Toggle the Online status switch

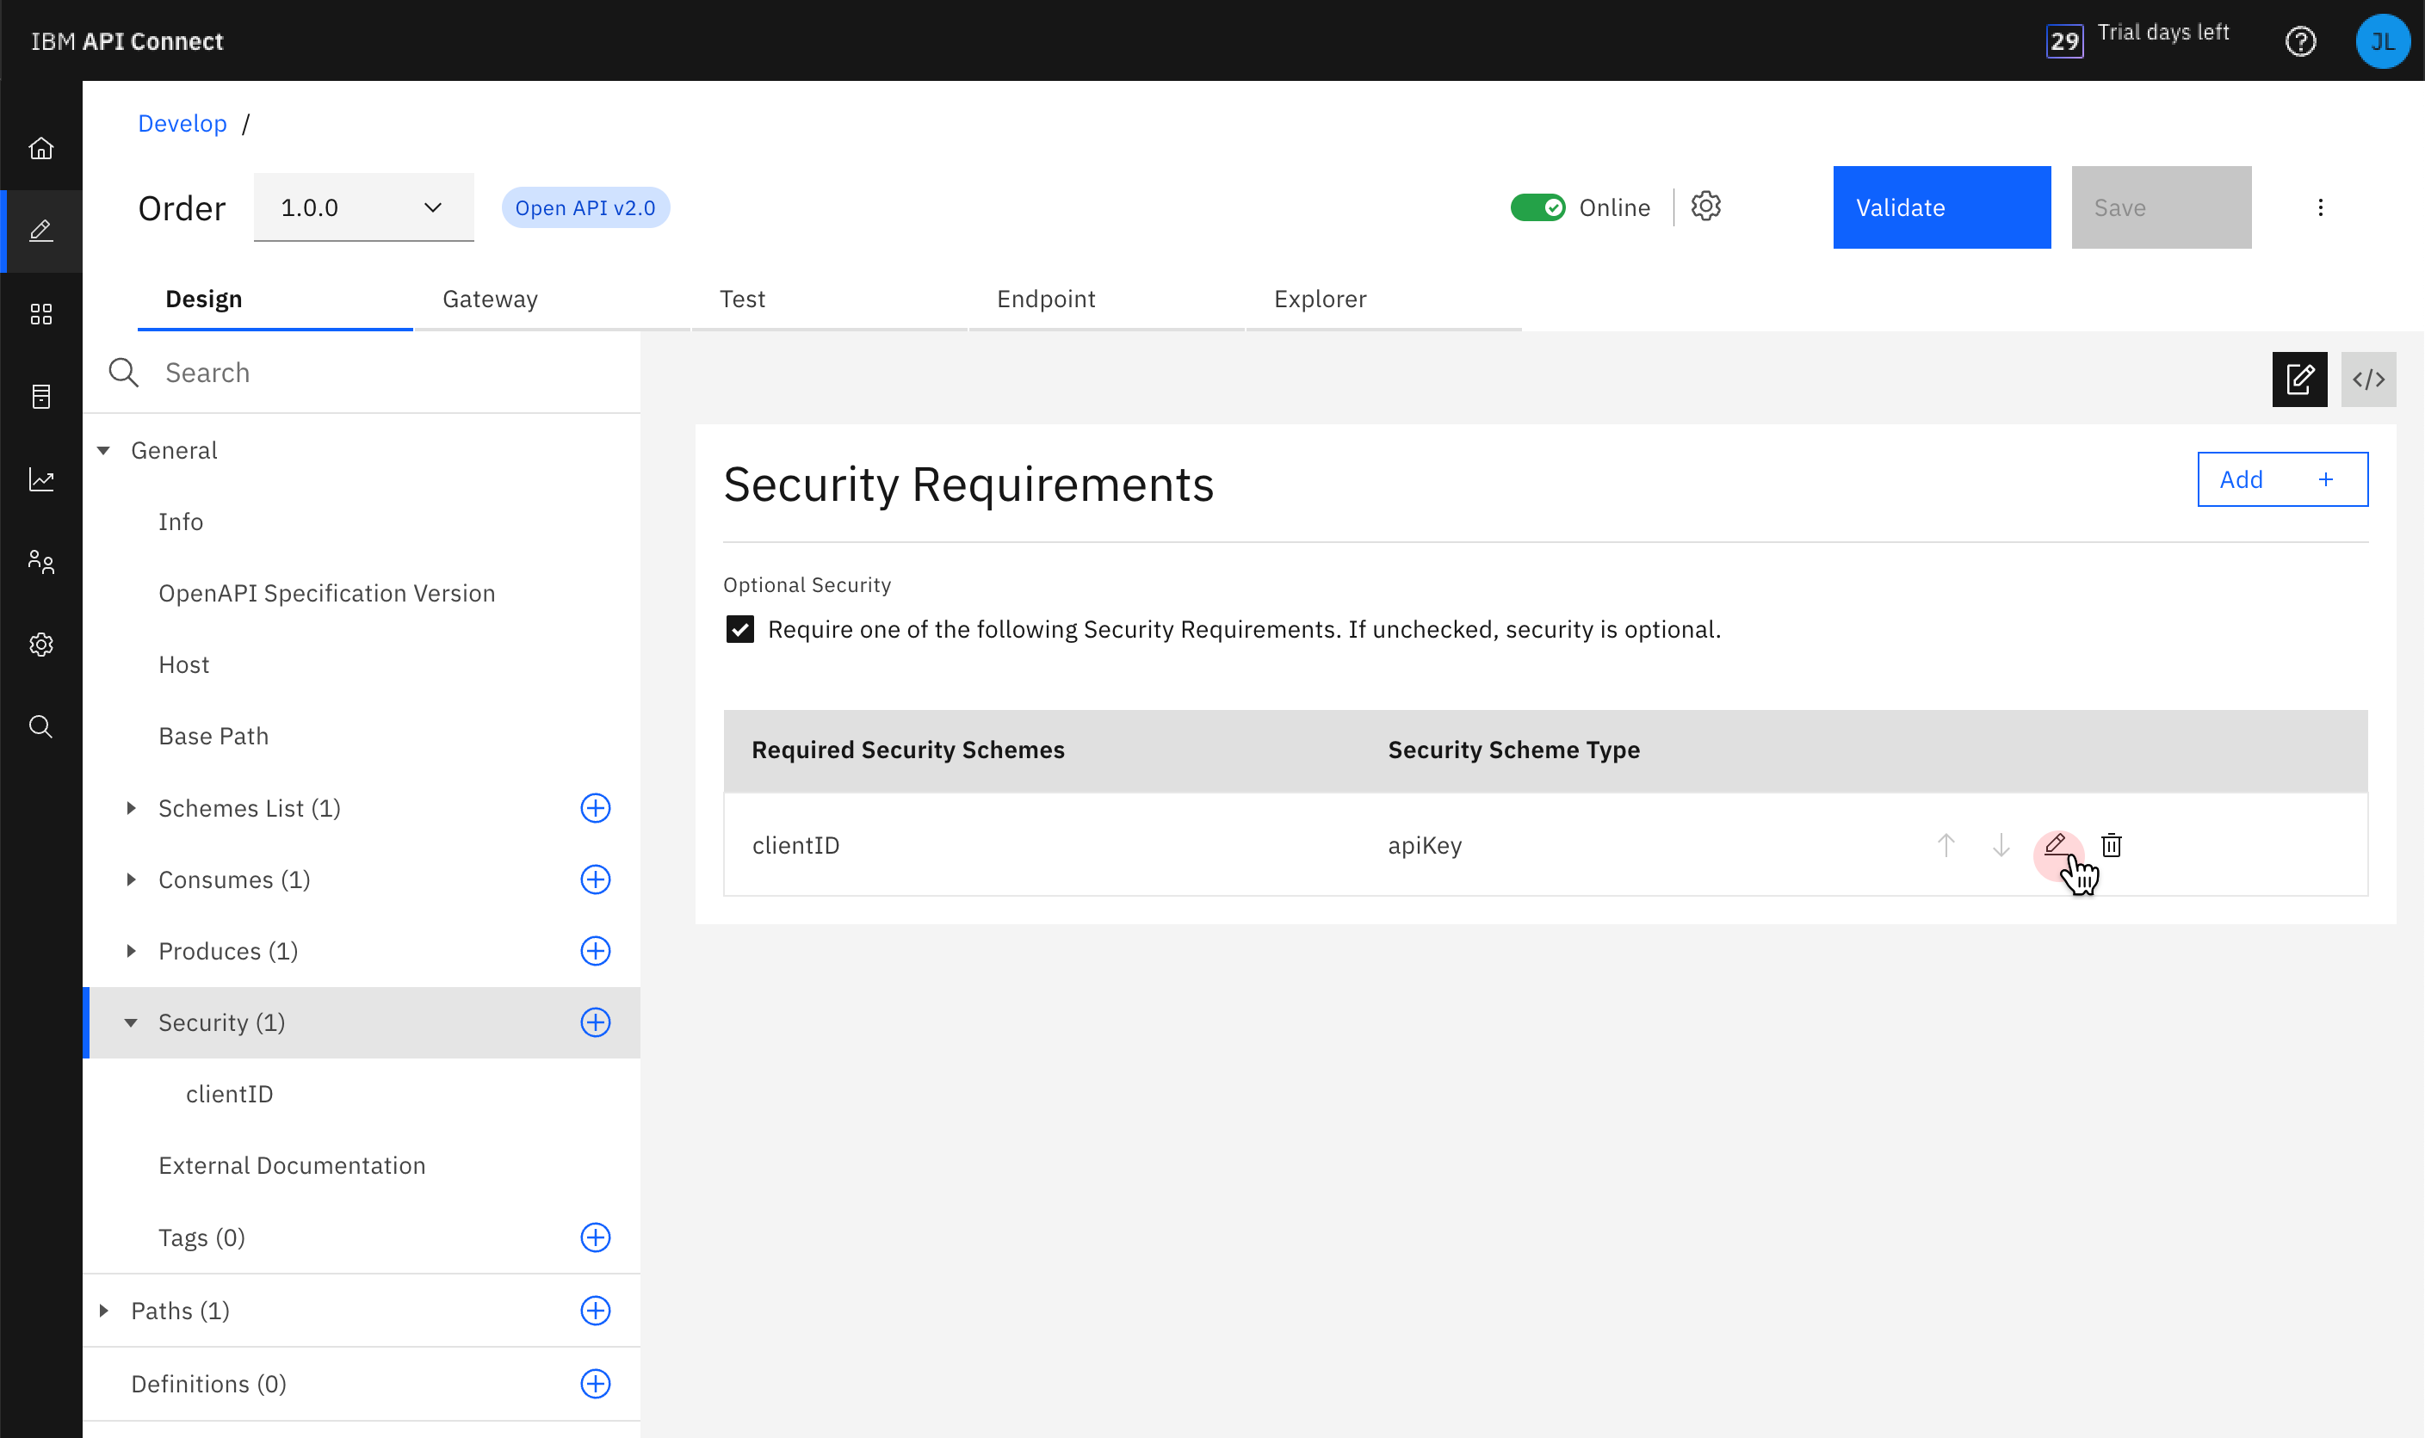coord(1536,207)
